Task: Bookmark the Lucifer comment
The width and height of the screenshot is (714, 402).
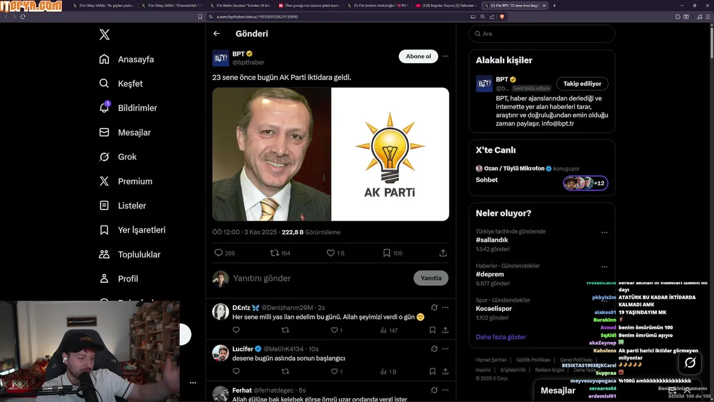Action: click(432, 371)
